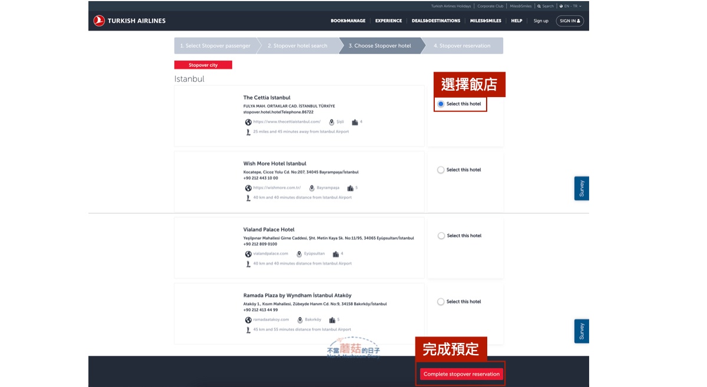Screen dimensions: 707x387
Task: Open the MILES&SMILES menu item
Action: 485,21
